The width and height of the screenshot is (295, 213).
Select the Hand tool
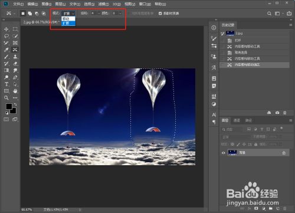click(x=15, y=91)
